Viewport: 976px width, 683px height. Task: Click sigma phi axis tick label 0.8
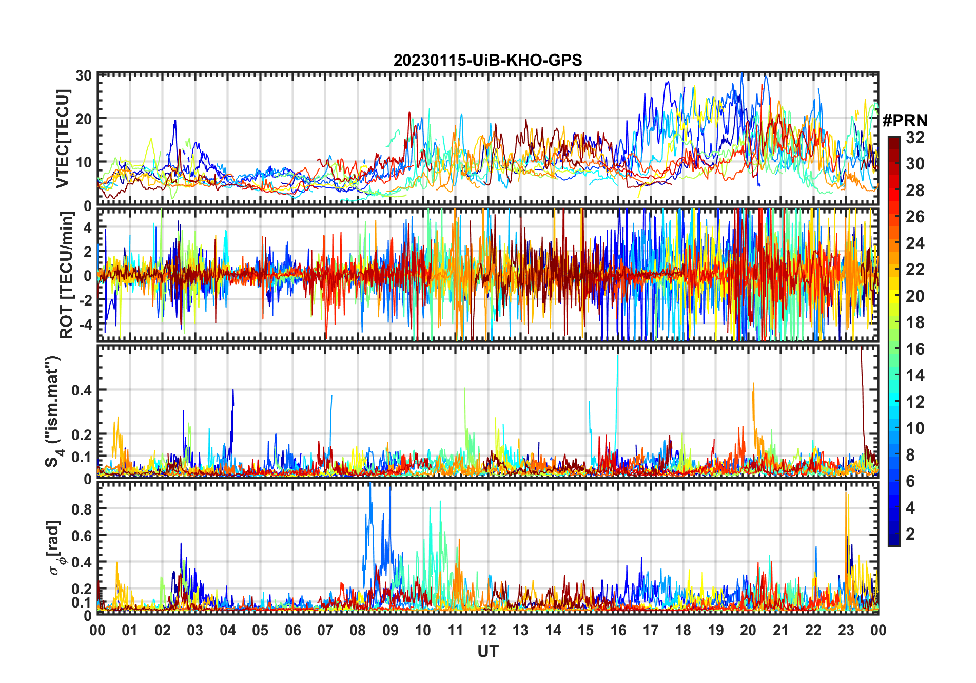pyautogui.click(x=82, y=509)
